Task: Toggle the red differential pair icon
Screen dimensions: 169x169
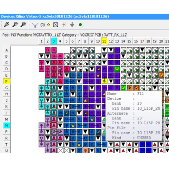Action: (x=64, y=25)
